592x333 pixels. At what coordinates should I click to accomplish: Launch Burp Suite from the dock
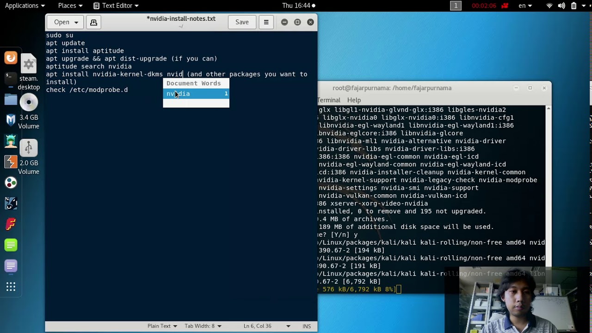click(x=11, y=162)
